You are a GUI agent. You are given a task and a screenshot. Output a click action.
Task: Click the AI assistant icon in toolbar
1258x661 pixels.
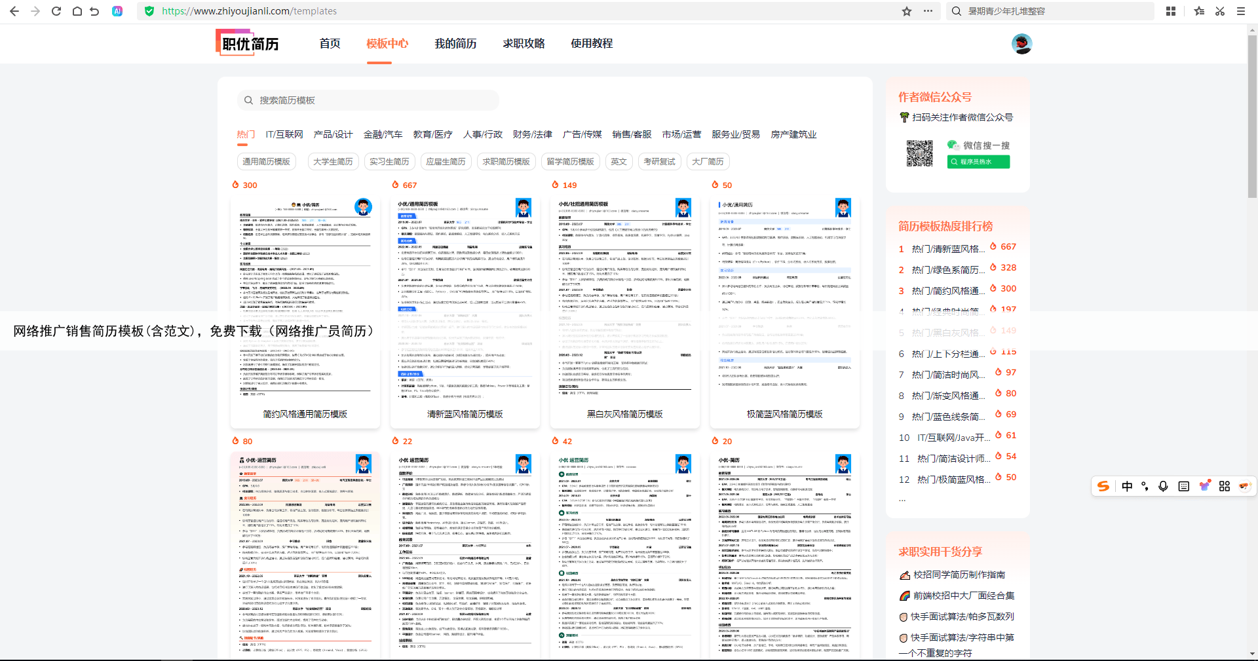coord(117,11)
